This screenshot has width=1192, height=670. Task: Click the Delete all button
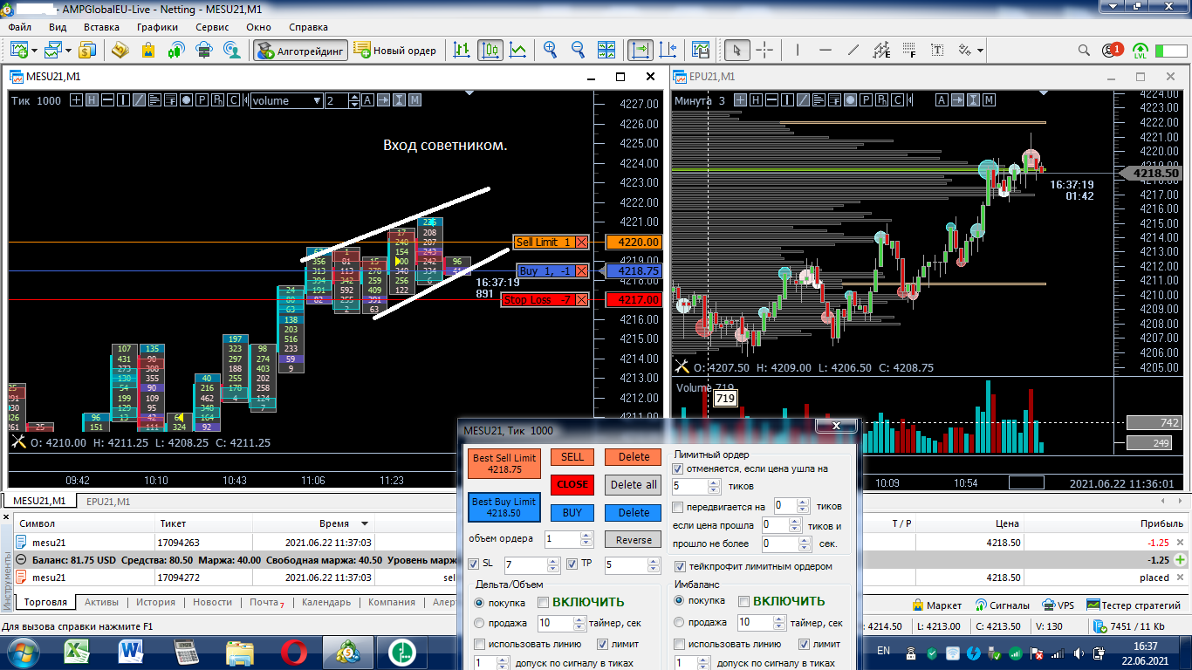click(x=634, y=484)
